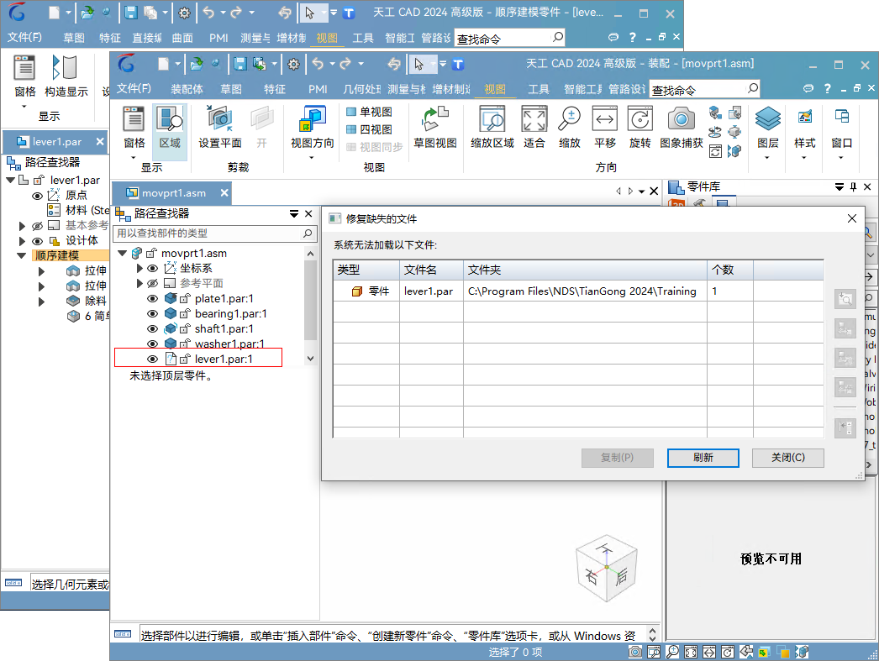Click the fit icon in bottom status bar

(x=691, y=652)
